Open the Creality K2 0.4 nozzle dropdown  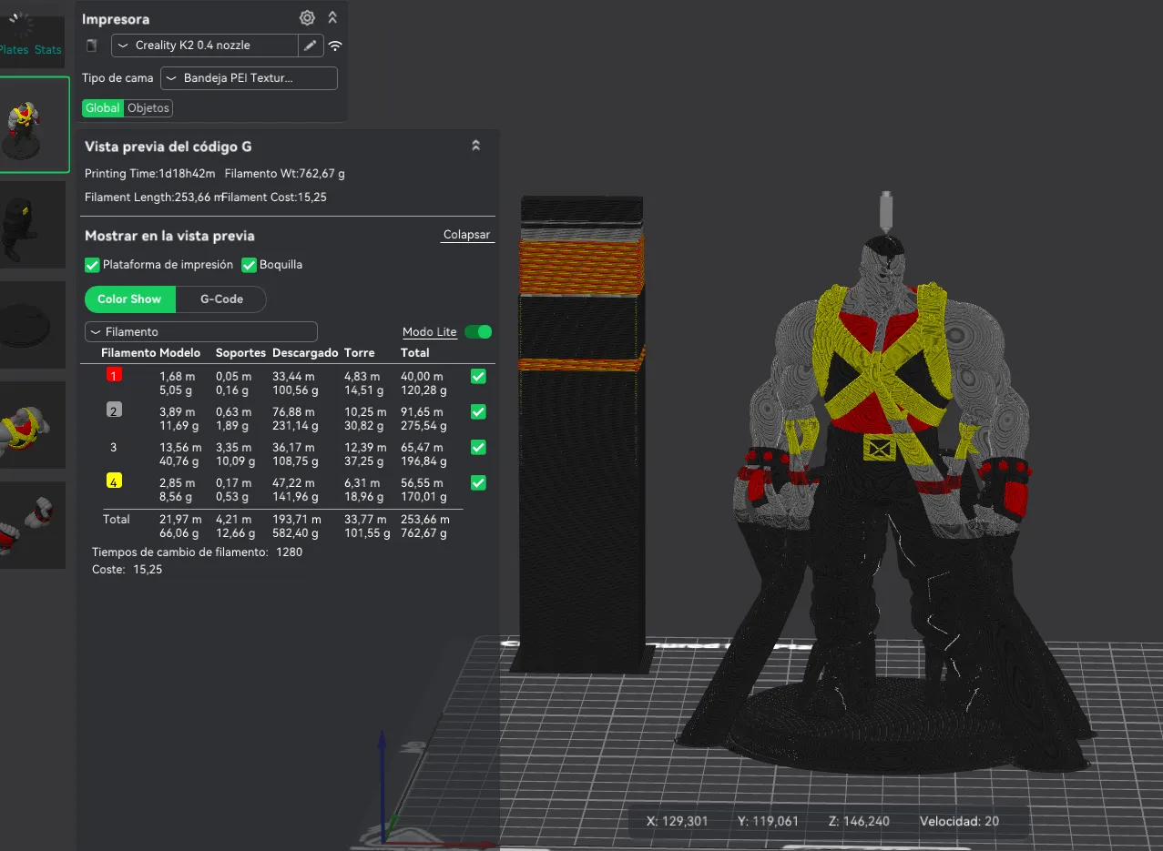click(205, 46)
